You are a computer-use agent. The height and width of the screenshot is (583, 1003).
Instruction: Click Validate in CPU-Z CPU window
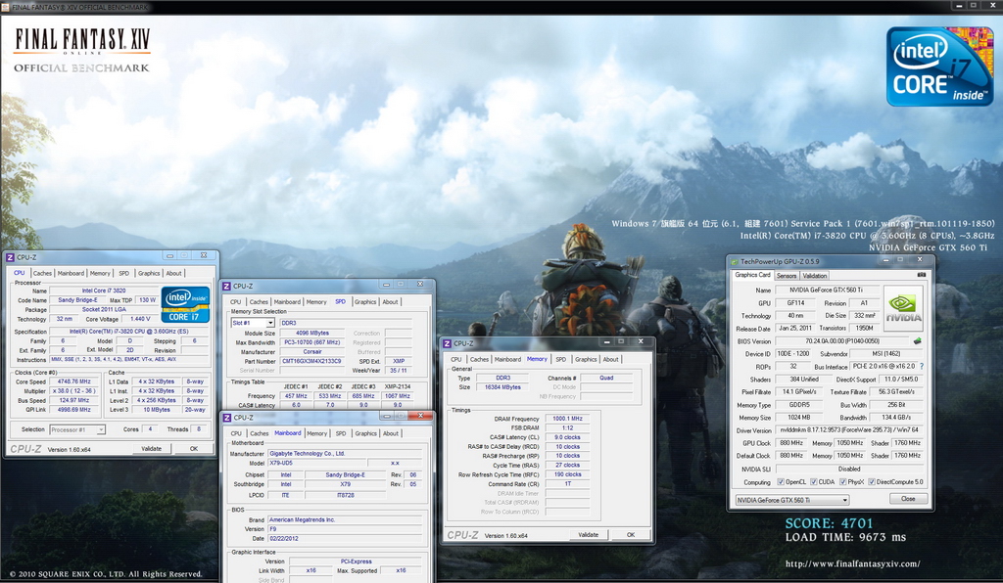pyautogui.click(x=152, y=448)
